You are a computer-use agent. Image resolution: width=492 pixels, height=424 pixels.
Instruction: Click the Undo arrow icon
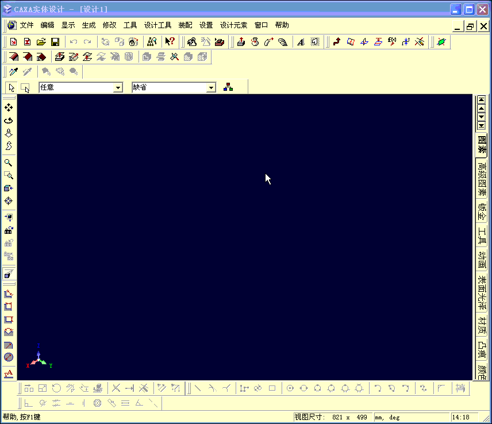tap(74, 42)
